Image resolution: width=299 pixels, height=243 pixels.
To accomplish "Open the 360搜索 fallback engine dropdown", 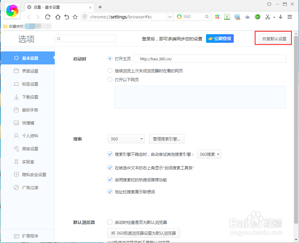I will pyautogui.click(x=209, y=154).
